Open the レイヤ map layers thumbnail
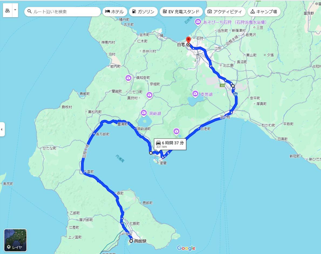 coord(15,240)
